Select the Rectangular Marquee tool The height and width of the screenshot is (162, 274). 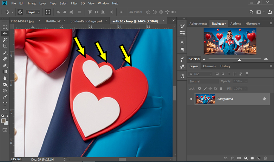pyautogui.click(x=5, y=27)
